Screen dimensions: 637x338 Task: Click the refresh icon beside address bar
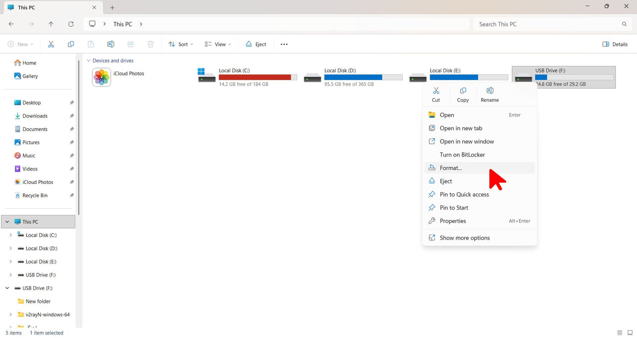(x=71, y=24)
